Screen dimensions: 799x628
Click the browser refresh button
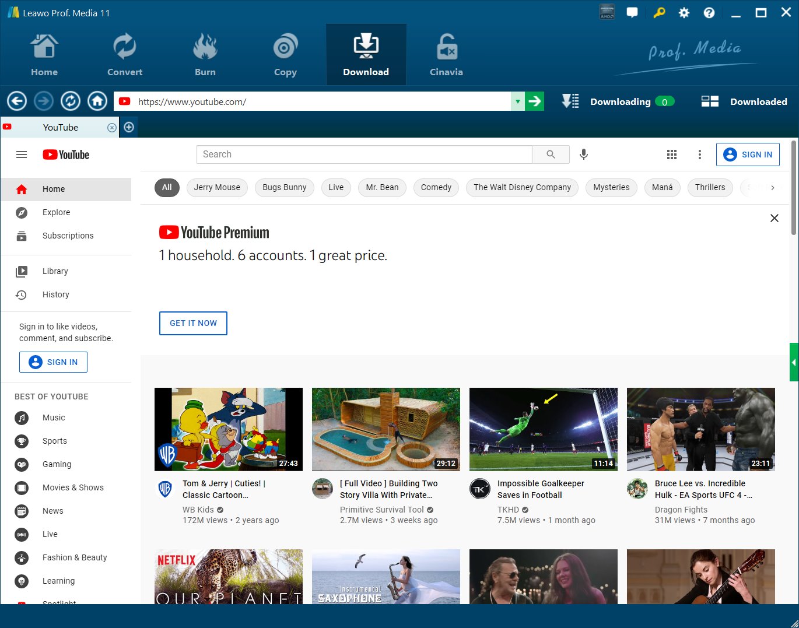click(71, 101)
